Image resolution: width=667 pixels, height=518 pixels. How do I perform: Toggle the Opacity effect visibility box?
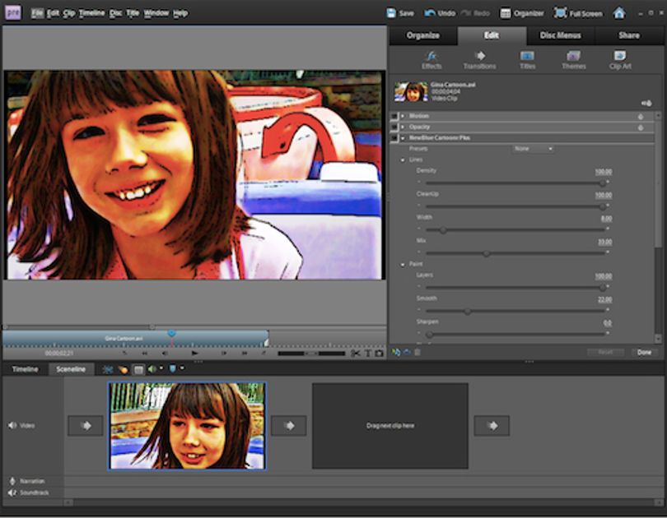click(x=394, y=127)
